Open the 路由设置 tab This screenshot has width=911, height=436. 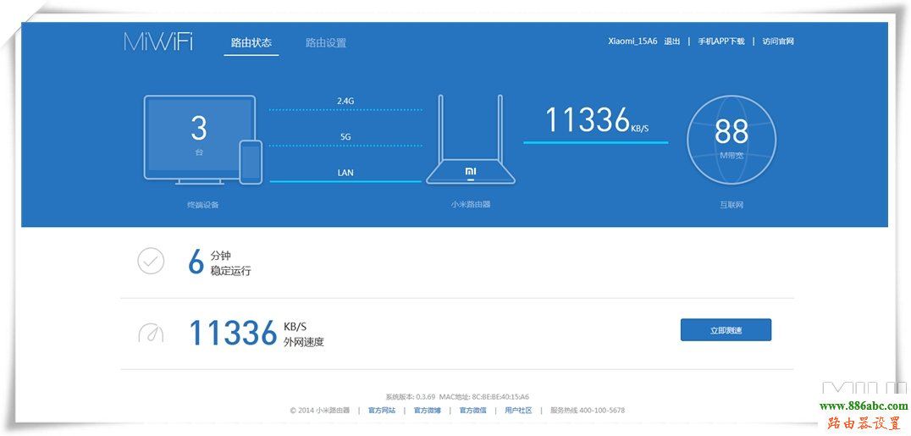click(x=326, y=43)
